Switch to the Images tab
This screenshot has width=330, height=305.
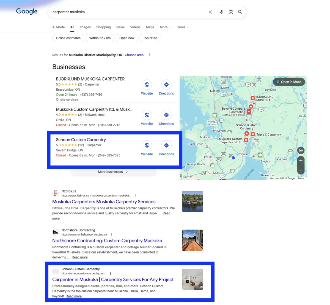tap(85, 27)
